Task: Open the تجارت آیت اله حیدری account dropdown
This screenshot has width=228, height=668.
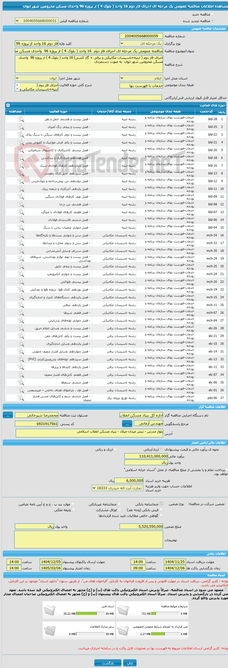Action: pyautogui.click(x=118, y=488)
